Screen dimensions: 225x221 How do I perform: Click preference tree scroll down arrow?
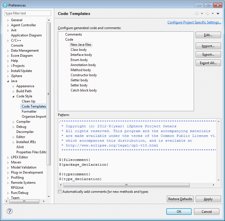click(x=49, y=197)
